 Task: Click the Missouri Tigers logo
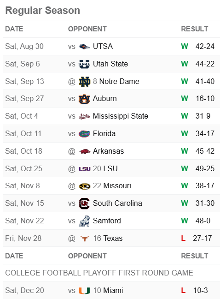(84, 186)
